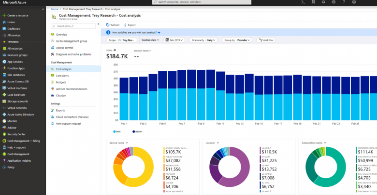This screenshot has width=377, height=195.
Task: Toggle azure legend color dot
Action: tap(134, 131)
